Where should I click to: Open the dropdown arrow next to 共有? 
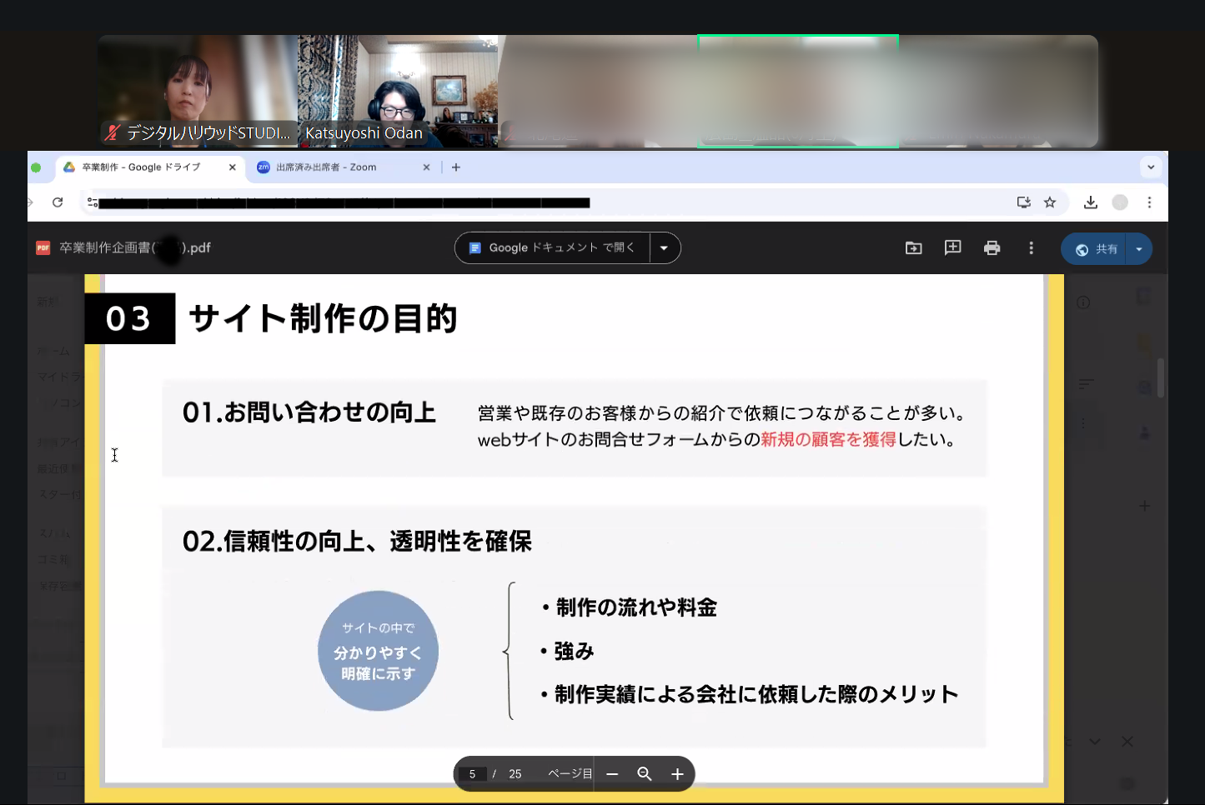[1138, 249]
